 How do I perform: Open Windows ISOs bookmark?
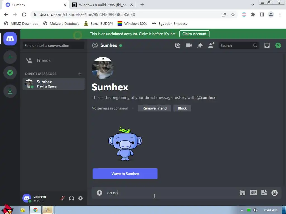coord(132,24)
